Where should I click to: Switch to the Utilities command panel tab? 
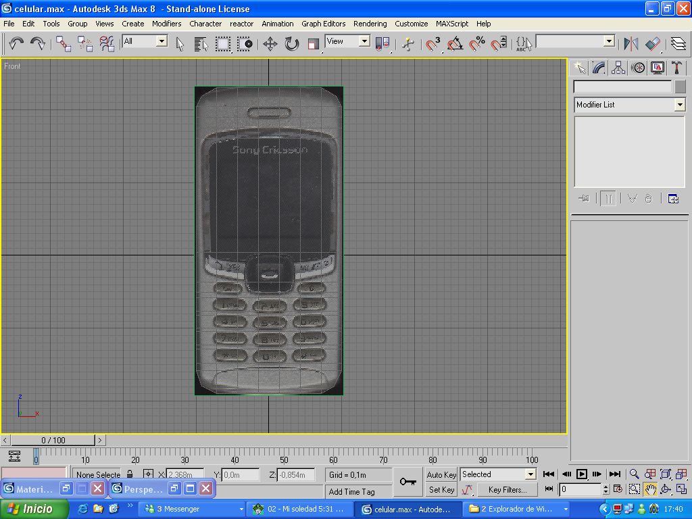(676, 68)
